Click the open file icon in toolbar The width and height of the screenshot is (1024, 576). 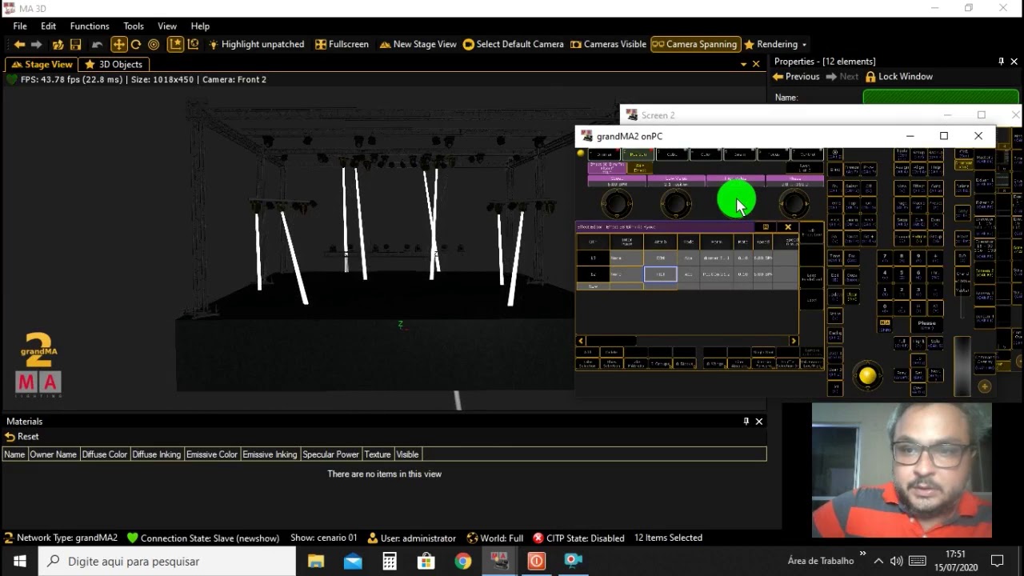[58, 45]
